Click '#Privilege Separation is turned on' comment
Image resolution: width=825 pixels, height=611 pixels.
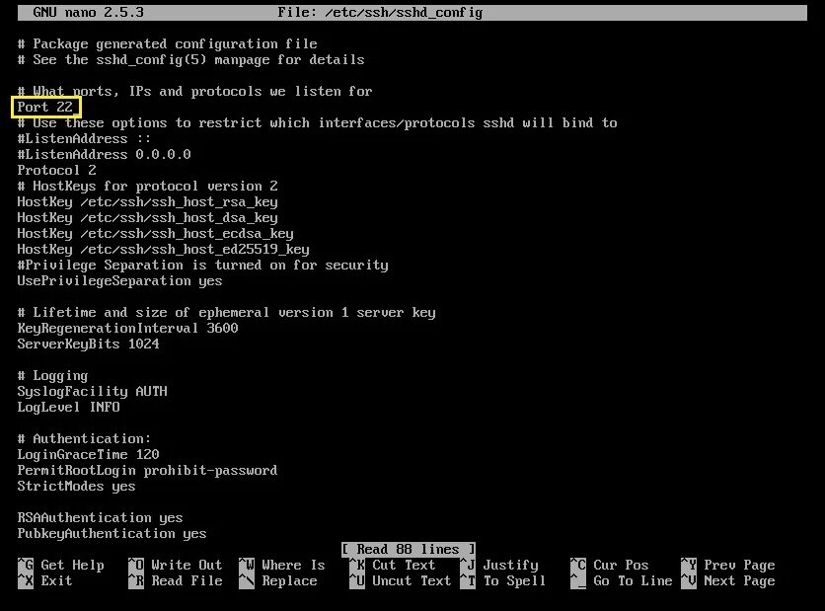tap(202, 266)
